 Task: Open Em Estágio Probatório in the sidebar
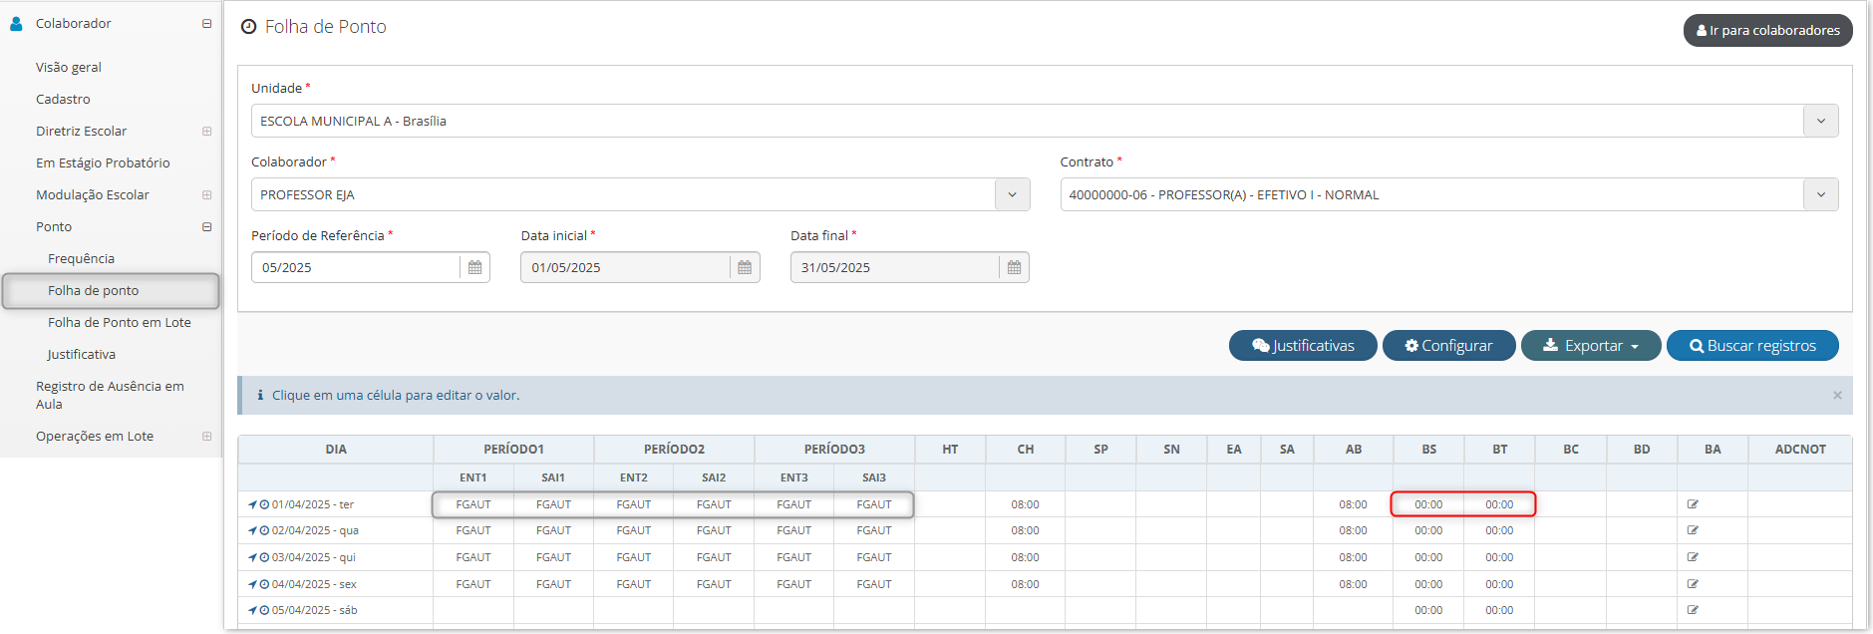[x=103, y=162]
